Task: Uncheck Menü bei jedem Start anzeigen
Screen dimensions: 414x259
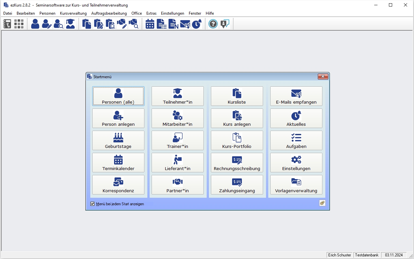Action: point(93,204)
